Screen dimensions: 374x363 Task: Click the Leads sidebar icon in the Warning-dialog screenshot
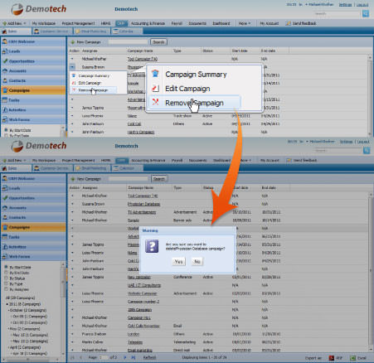[x=5, y=188]
